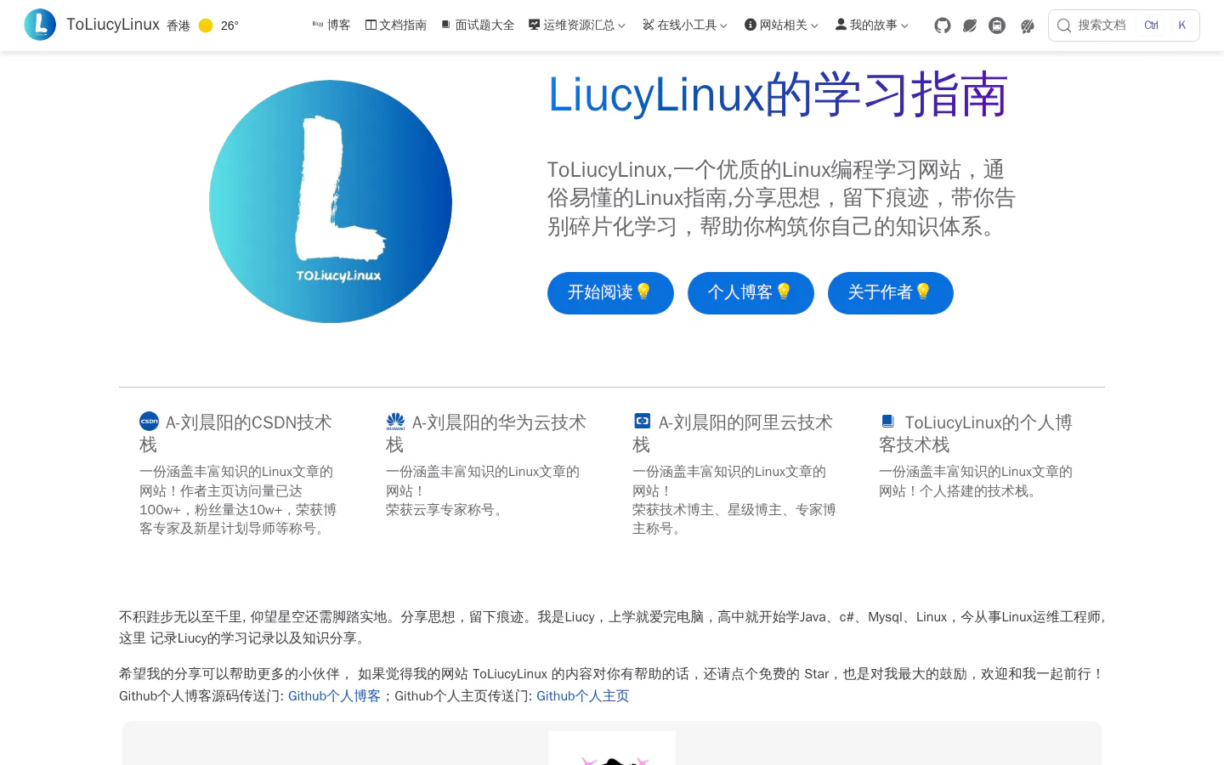The image size is (1224, 765).
Task: Open the 面试题大全 nav item
Action: pyautogui.click(x=478, y=25)
